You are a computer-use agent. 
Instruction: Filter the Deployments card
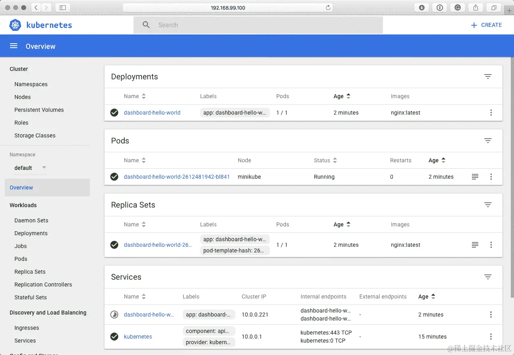click(x=488, y=77)
